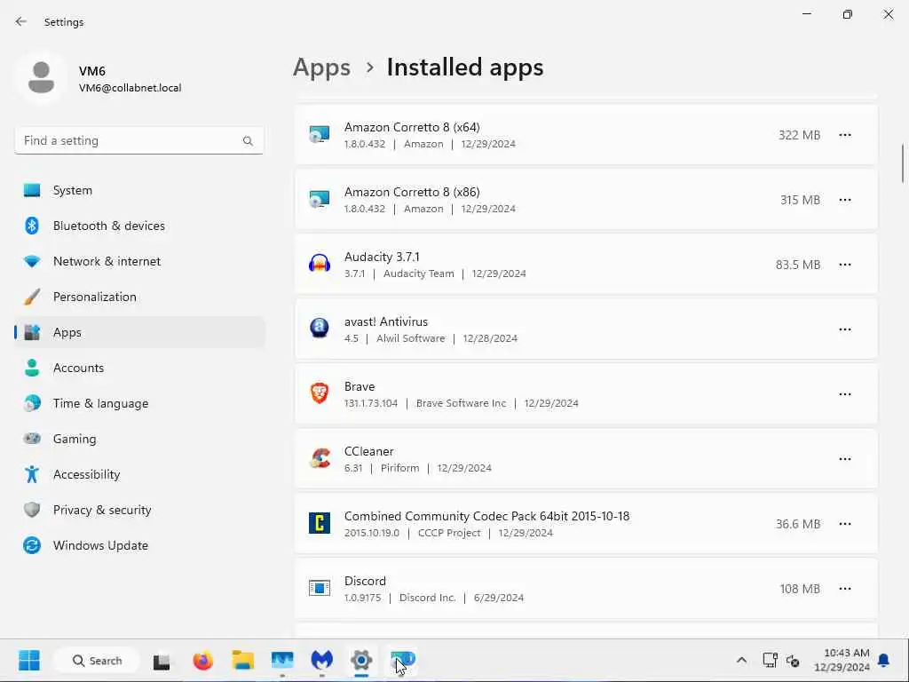Image resolution: width=909 pixels, height=682 pixels.
Task: Go back using the back arrow
Action: 21,21
